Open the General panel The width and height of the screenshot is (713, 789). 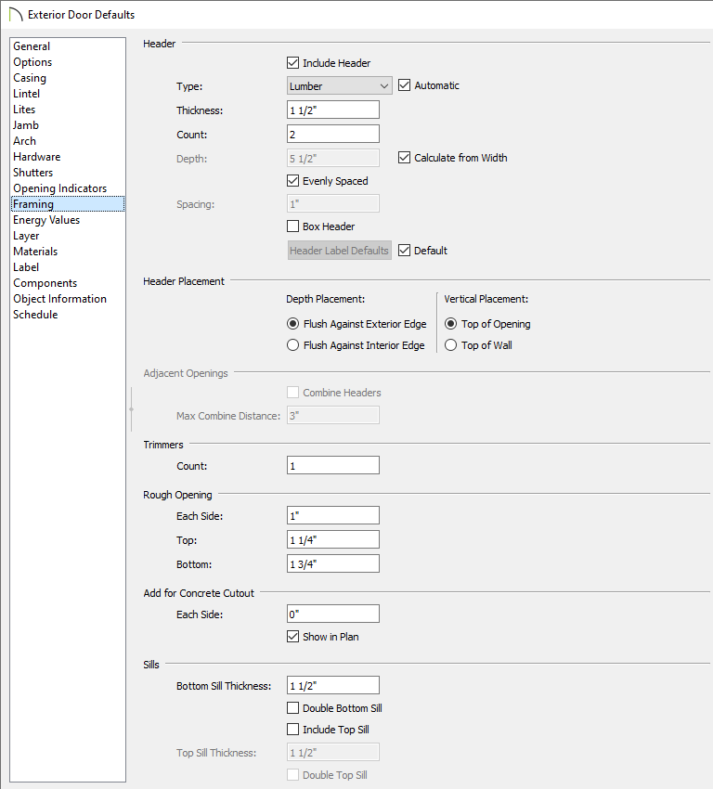32,46
